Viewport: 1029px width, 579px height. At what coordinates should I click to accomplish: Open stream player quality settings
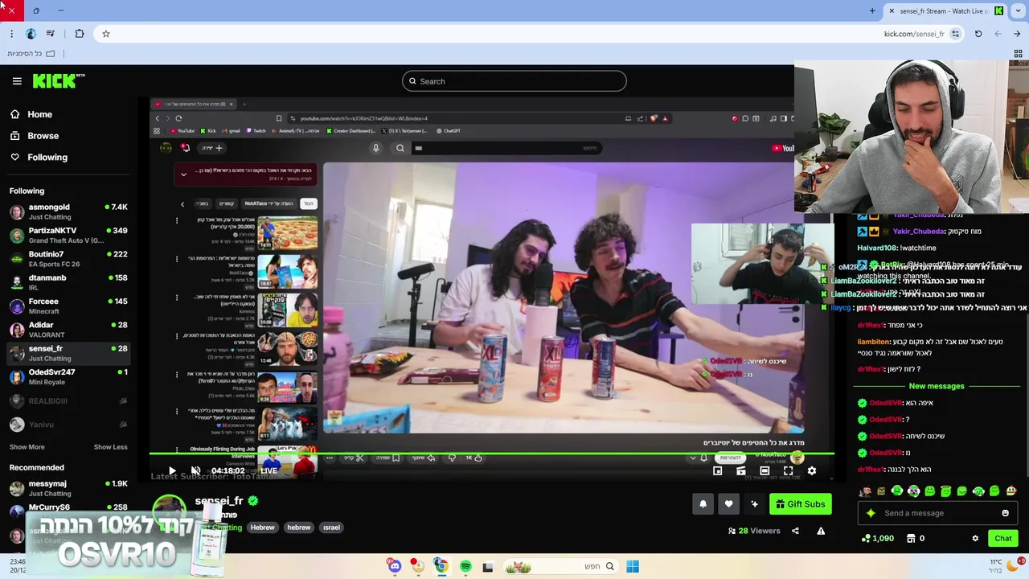811,471
